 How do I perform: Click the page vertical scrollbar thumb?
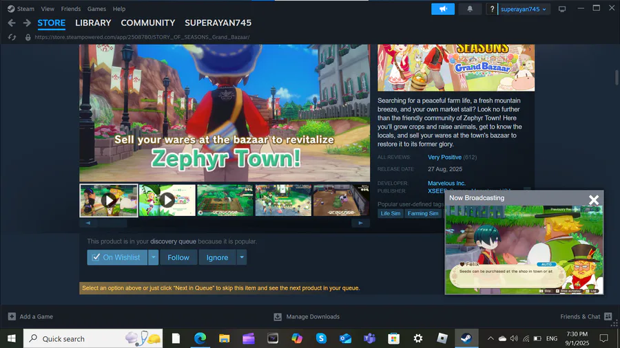617,77
